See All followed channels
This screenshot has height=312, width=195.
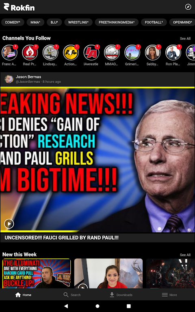point(185,39)
